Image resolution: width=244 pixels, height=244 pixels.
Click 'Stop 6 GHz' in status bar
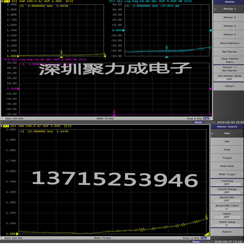194,119
